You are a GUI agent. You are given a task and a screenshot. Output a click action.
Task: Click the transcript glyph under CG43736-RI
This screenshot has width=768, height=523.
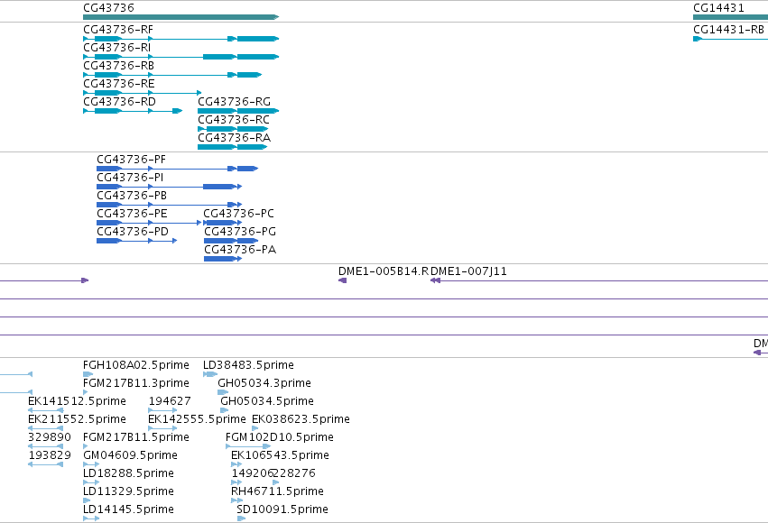coord(180,57)
